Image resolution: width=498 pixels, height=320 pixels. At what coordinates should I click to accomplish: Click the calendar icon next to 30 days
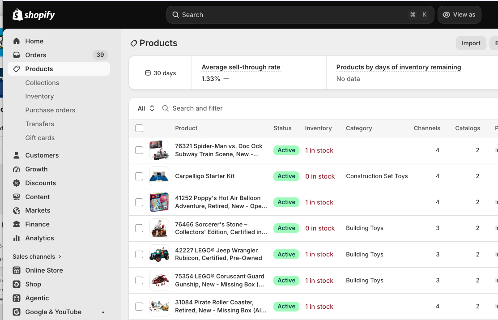click(x=148, y=73)
